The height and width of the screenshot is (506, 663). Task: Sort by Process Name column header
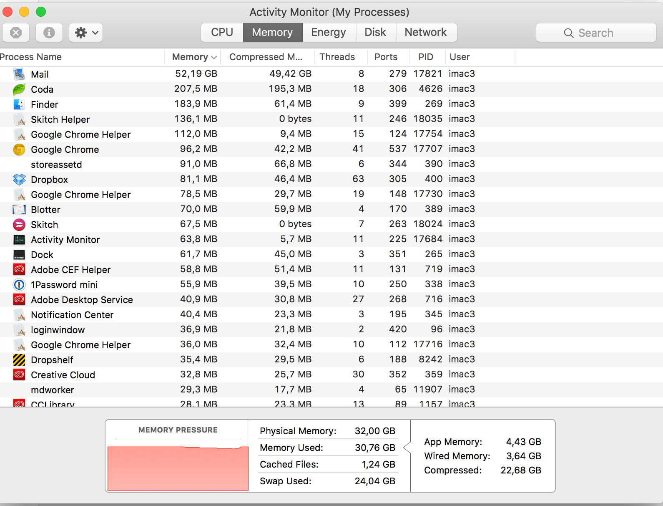click(82, 57)
